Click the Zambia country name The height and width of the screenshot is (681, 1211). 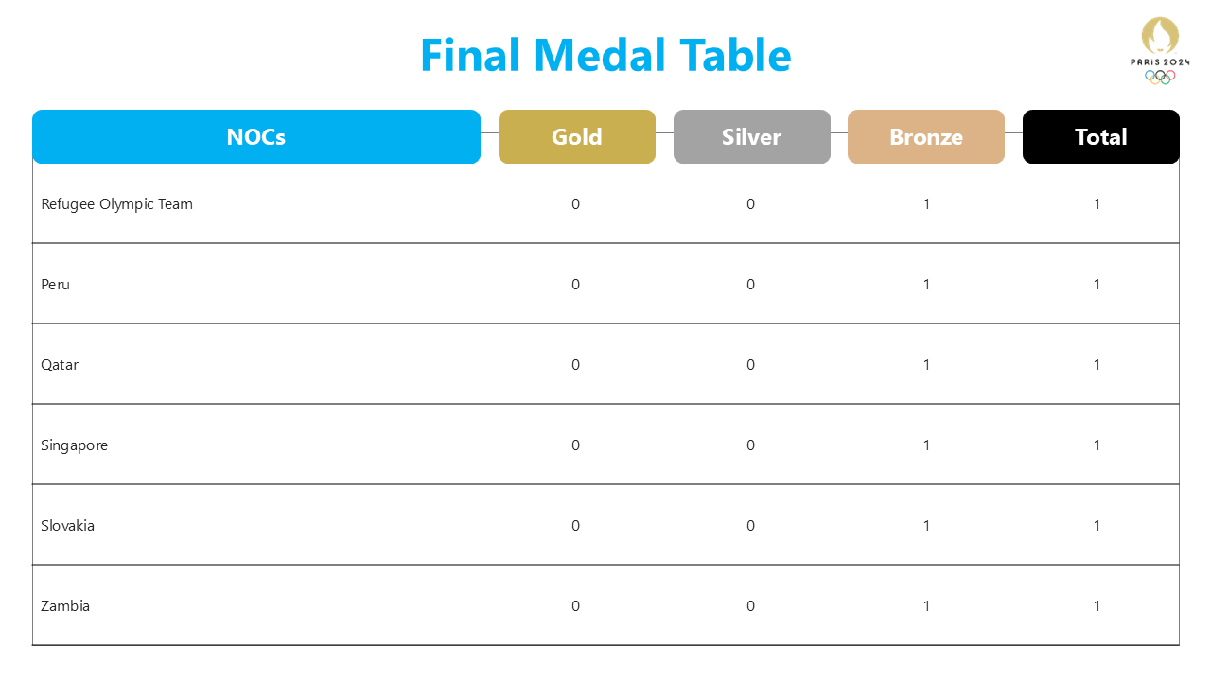65,606
